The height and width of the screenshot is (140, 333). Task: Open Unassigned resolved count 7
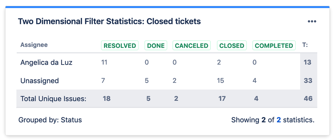coord(103,81)
